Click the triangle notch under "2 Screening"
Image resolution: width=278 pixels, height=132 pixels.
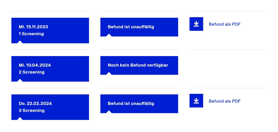click(20, 80)
